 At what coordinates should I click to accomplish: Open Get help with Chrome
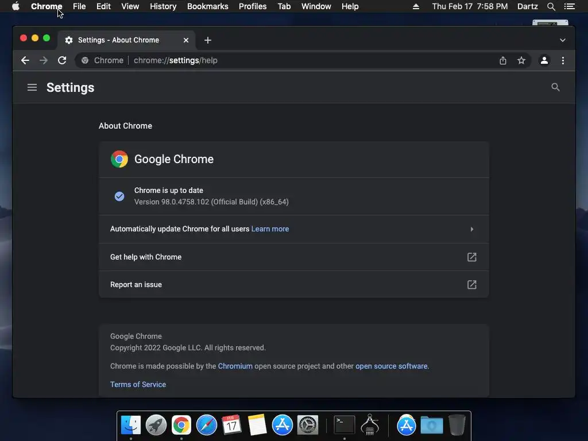pyautogui.click(x=293, y=257)
